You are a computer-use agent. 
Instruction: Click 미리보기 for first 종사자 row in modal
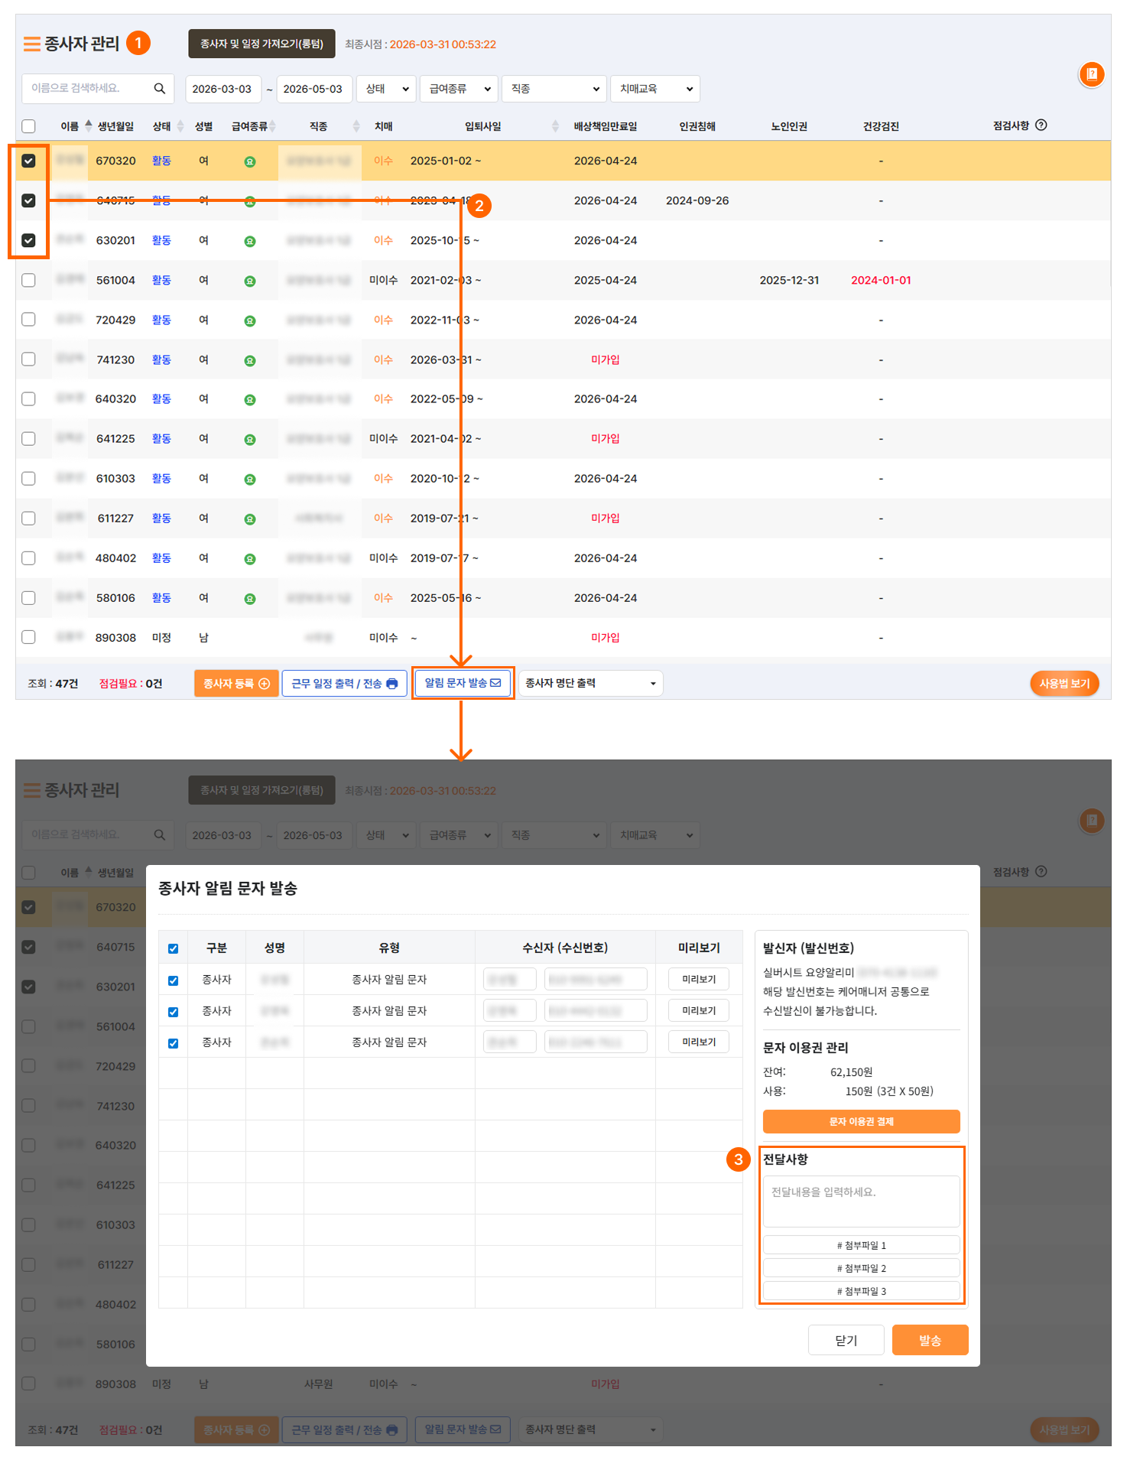pyautogui.click(x=699, y=979)
